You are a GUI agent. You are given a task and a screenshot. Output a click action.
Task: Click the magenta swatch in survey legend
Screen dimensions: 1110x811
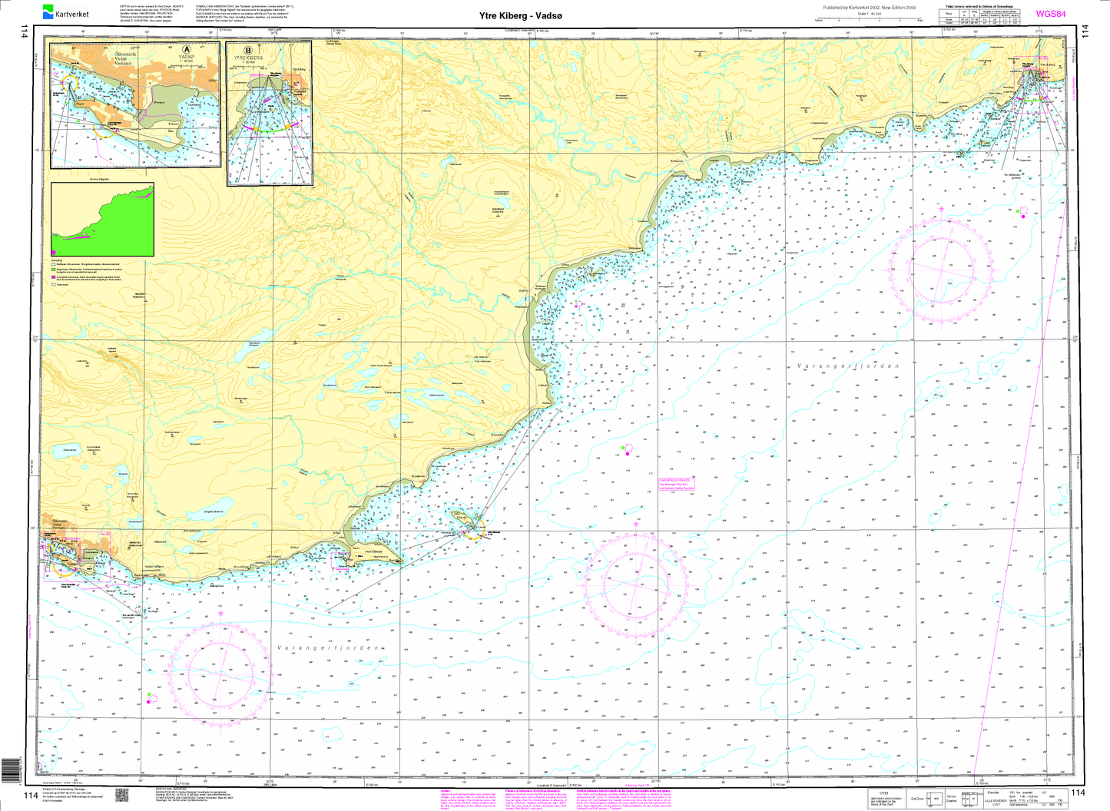click(x=53, y=277)
